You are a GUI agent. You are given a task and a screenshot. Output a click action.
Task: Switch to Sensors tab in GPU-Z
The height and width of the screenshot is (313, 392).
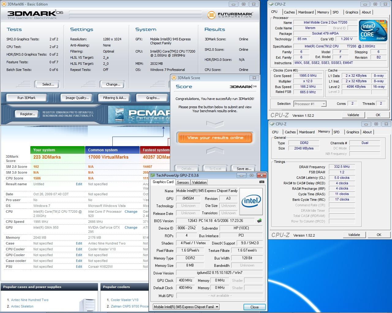pyautogui.click(x=183, y=182)
